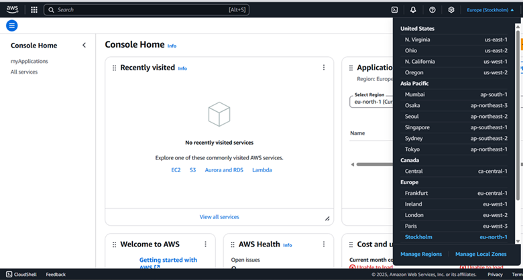Select Oregon us-west-2 region
This screenshot has width=523, height=280.
[x=454, y=72]
